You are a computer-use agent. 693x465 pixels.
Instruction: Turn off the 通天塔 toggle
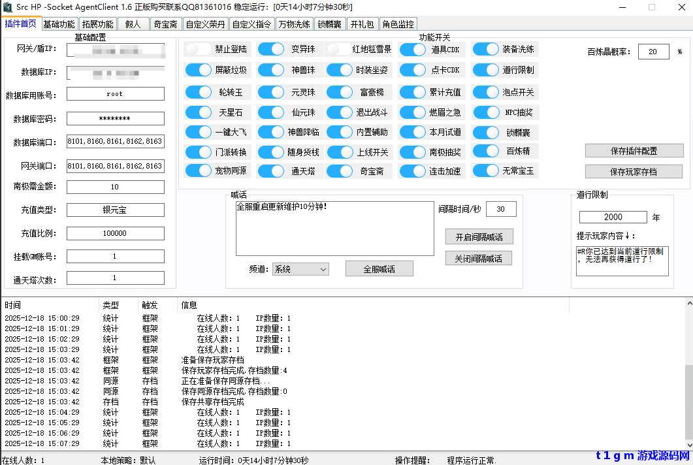(270, 171)
